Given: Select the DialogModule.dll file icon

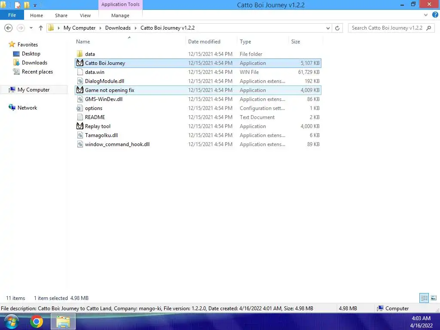Looking at the screenshot, I should point(79,81).
